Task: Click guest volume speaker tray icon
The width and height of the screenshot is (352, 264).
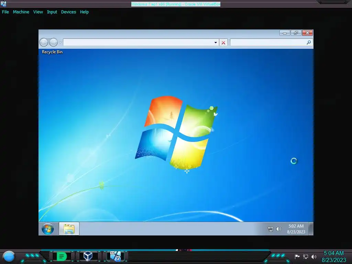Action: [x=278, y=229]
